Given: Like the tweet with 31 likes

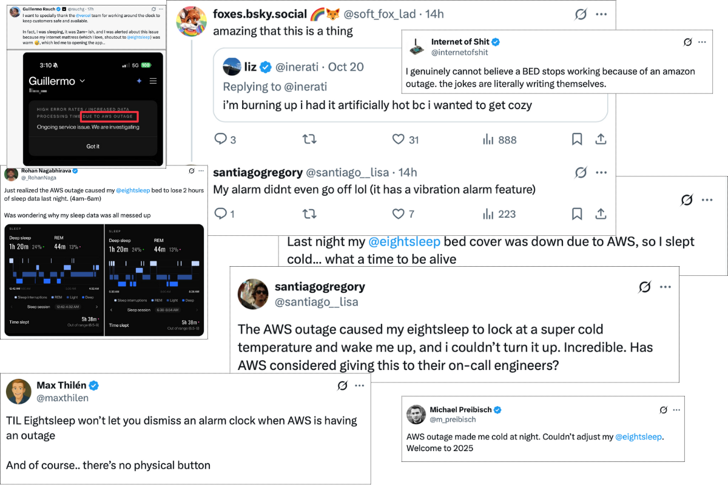Looking at the screenshot, I should point(398,139).
